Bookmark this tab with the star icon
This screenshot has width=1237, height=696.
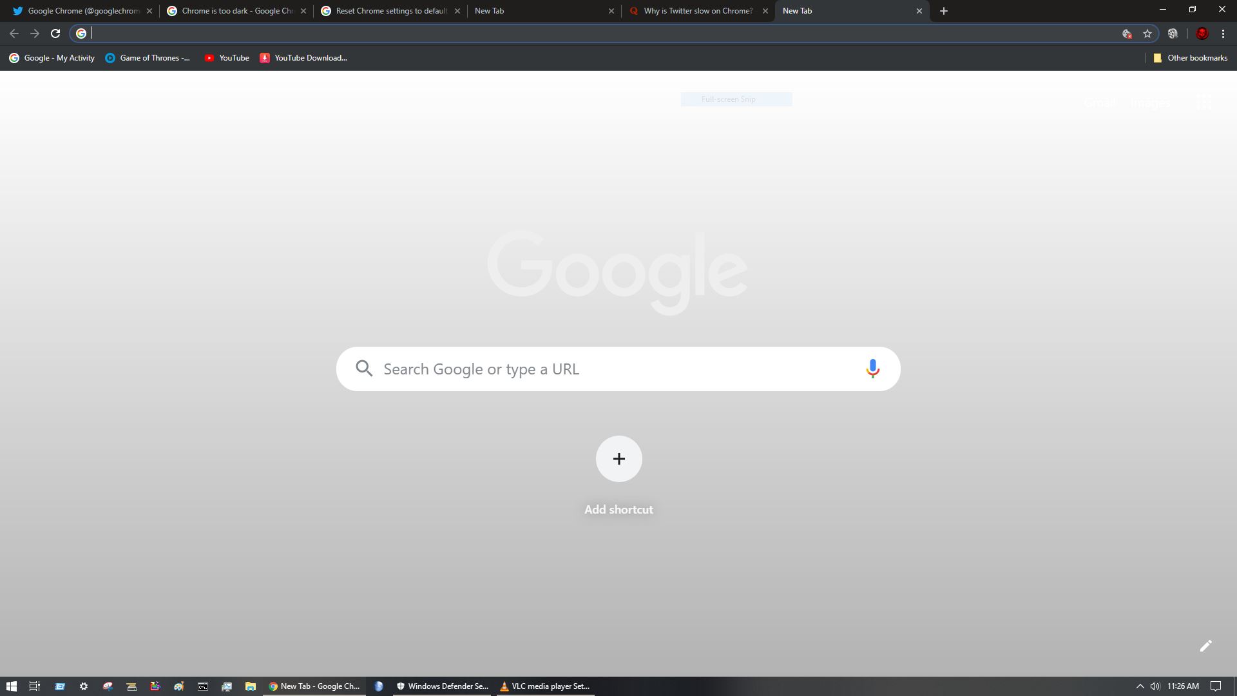tap(1147, 34)
